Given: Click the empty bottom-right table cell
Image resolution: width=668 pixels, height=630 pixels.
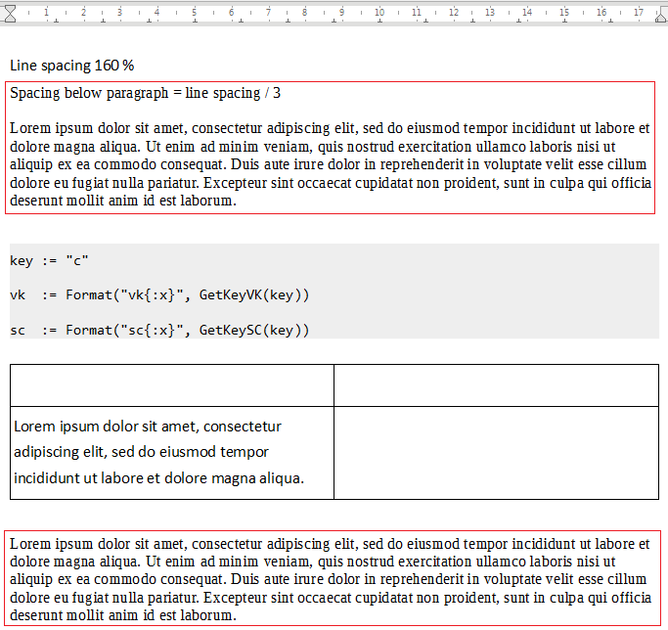Looking at the screenshot, I should (496, 453).
